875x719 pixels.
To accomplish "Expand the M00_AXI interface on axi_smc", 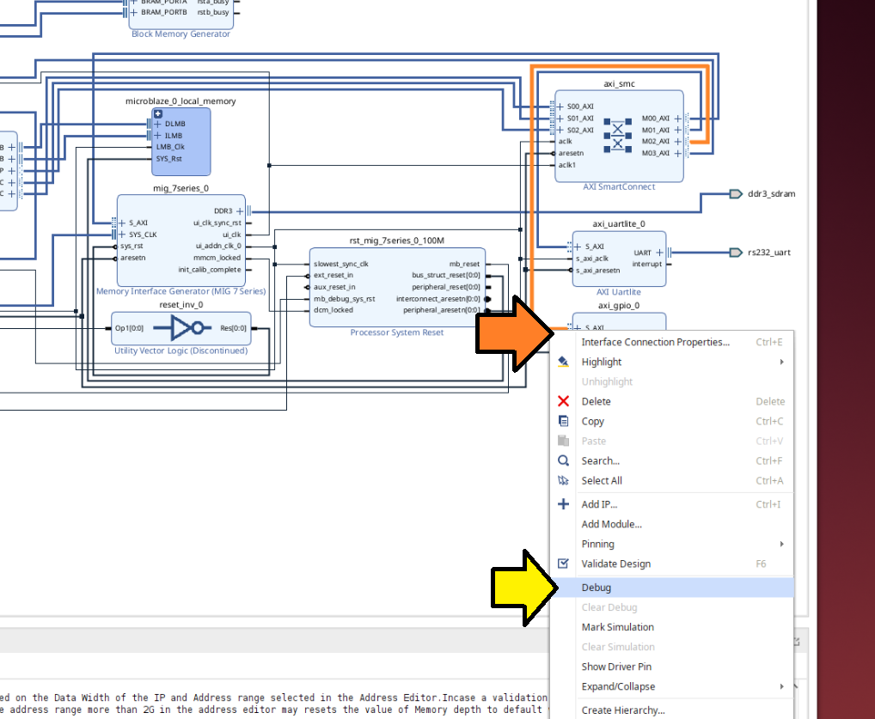I will tap(677, 119).
